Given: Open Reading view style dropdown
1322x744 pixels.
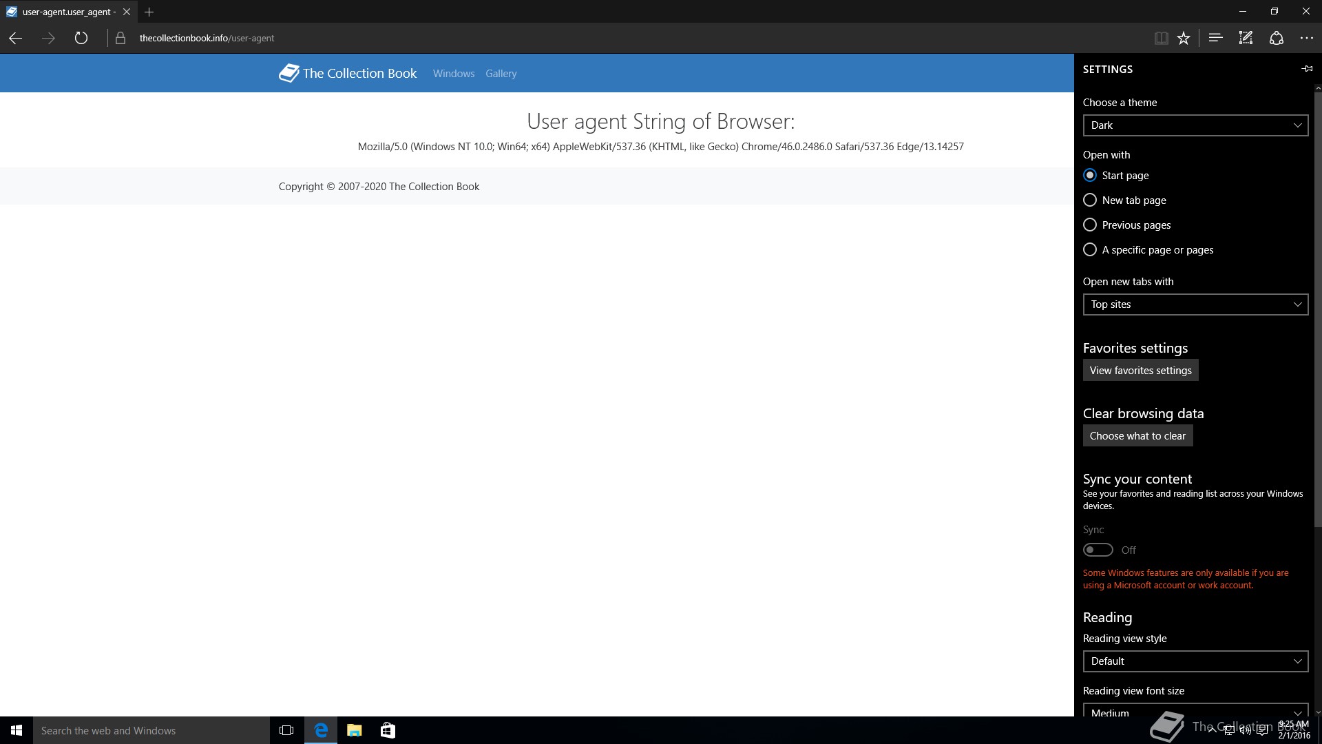Looking at the screenshot, I should coord(1195,661).
